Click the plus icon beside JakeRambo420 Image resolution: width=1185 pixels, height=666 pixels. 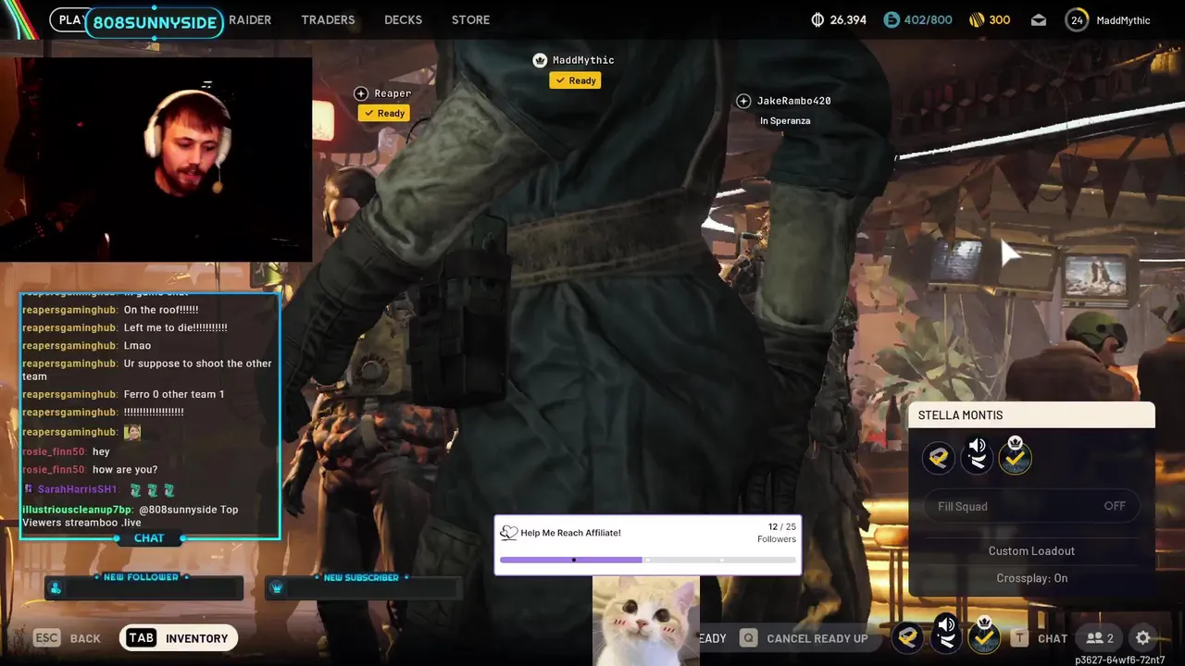743,101
